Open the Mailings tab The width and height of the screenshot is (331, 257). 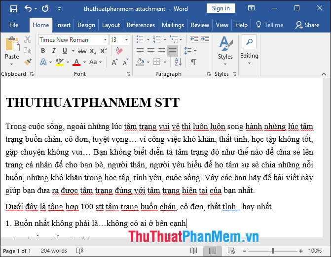[173, 25]
